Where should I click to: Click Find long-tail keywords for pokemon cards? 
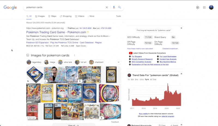tap(154, 30)
